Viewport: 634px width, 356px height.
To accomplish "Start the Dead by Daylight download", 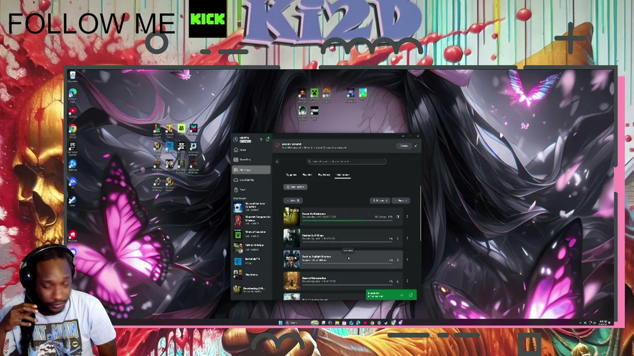I will (398, 260).
